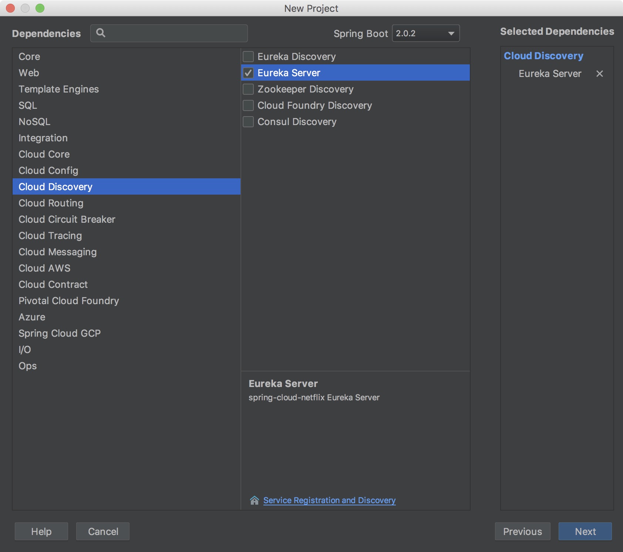The height and width of the screenshot is (552, 623).
Task: Select the Cloud Foundry Discovery label text
Action: pyautogui.click(x=315, y=105)
